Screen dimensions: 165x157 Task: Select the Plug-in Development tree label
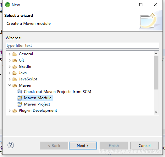(x=38, y=111)
